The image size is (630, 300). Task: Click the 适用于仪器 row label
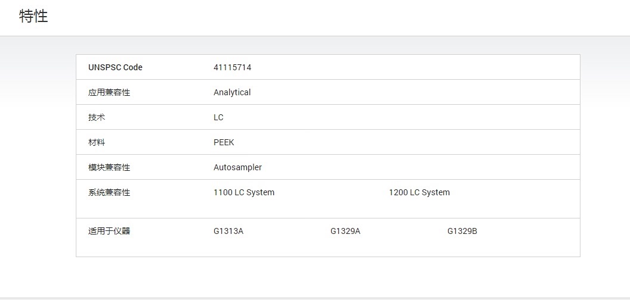109,231
